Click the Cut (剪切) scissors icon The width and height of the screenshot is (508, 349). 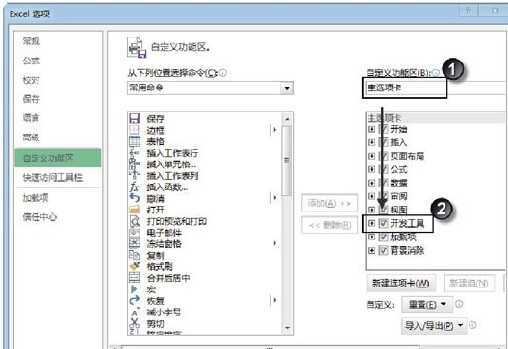[x=134, y=323]
